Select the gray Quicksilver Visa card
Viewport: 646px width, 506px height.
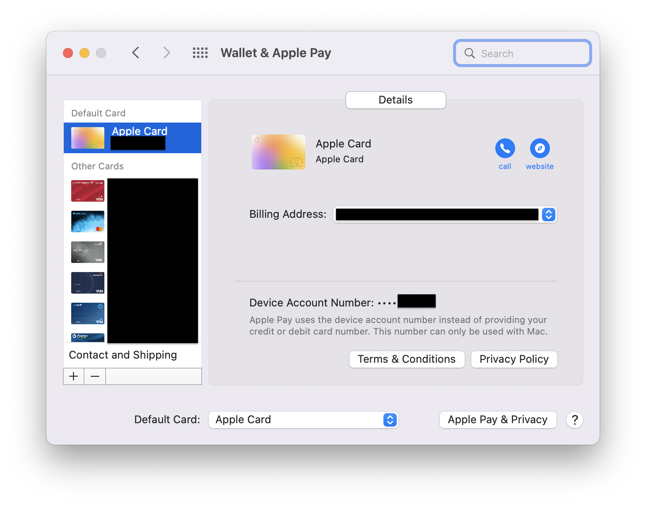click(88, 252)
